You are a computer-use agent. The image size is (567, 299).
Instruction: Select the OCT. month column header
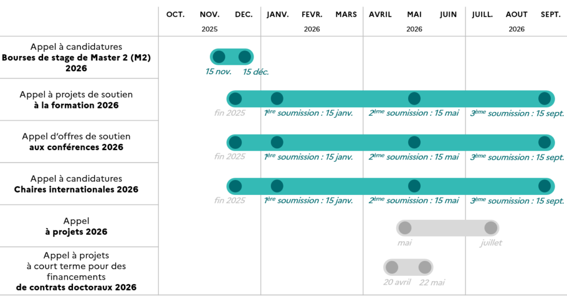coord(176,14)
